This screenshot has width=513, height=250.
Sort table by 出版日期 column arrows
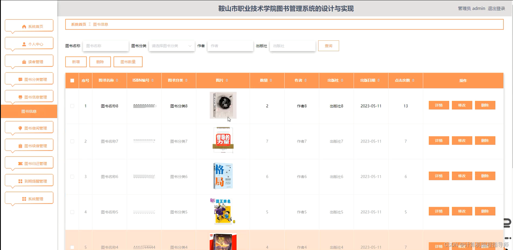tap(379, 80)
